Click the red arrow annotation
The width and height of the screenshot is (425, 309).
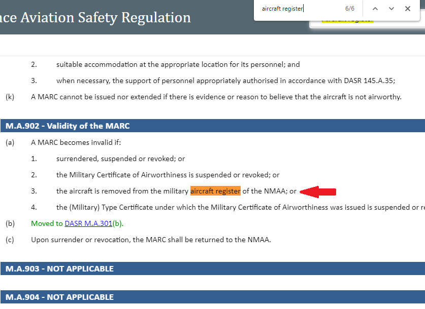(x=318, y=191)
